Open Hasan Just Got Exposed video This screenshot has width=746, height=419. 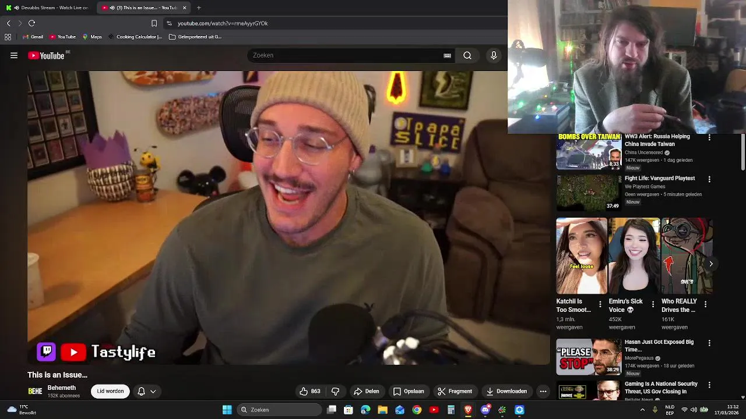click(x=589, y=357)
